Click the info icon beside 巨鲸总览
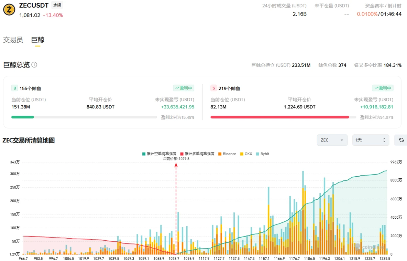Image resolution: width=407 pixels, height=261 pixels. (x=34, y=65)
